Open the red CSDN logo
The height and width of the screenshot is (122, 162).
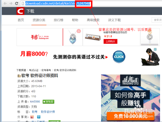click(x=20, y=11)
